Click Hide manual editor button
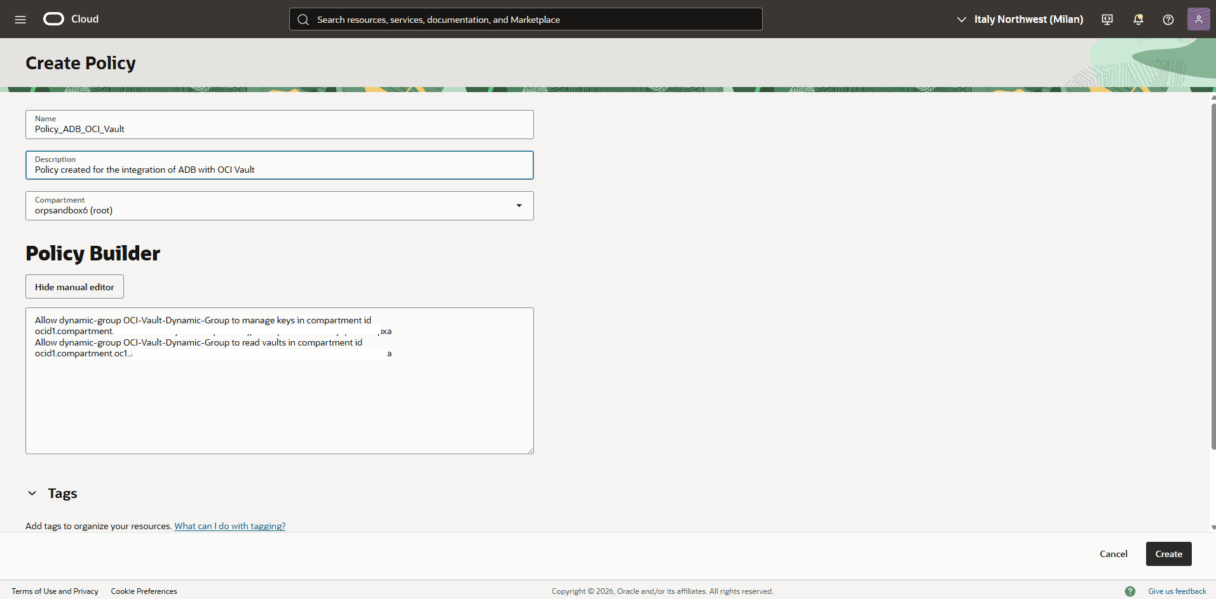This screenshot has height=599, width=1216. (74, 286)
